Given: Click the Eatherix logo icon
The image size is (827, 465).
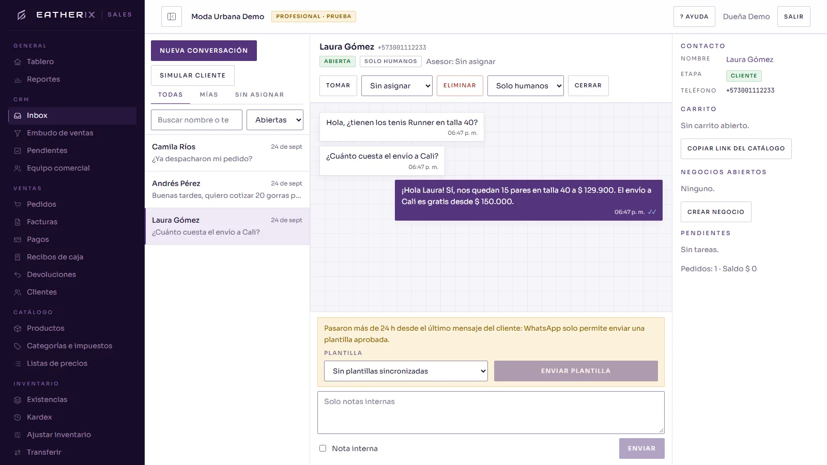Looking at the screenshot, I should (22, 15).
